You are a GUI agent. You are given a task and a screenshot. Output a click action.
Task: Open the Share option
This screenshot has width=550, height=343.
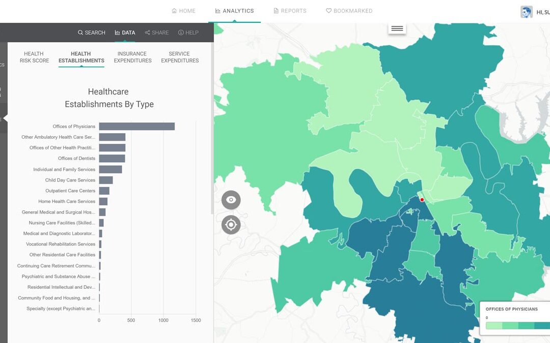156,33
